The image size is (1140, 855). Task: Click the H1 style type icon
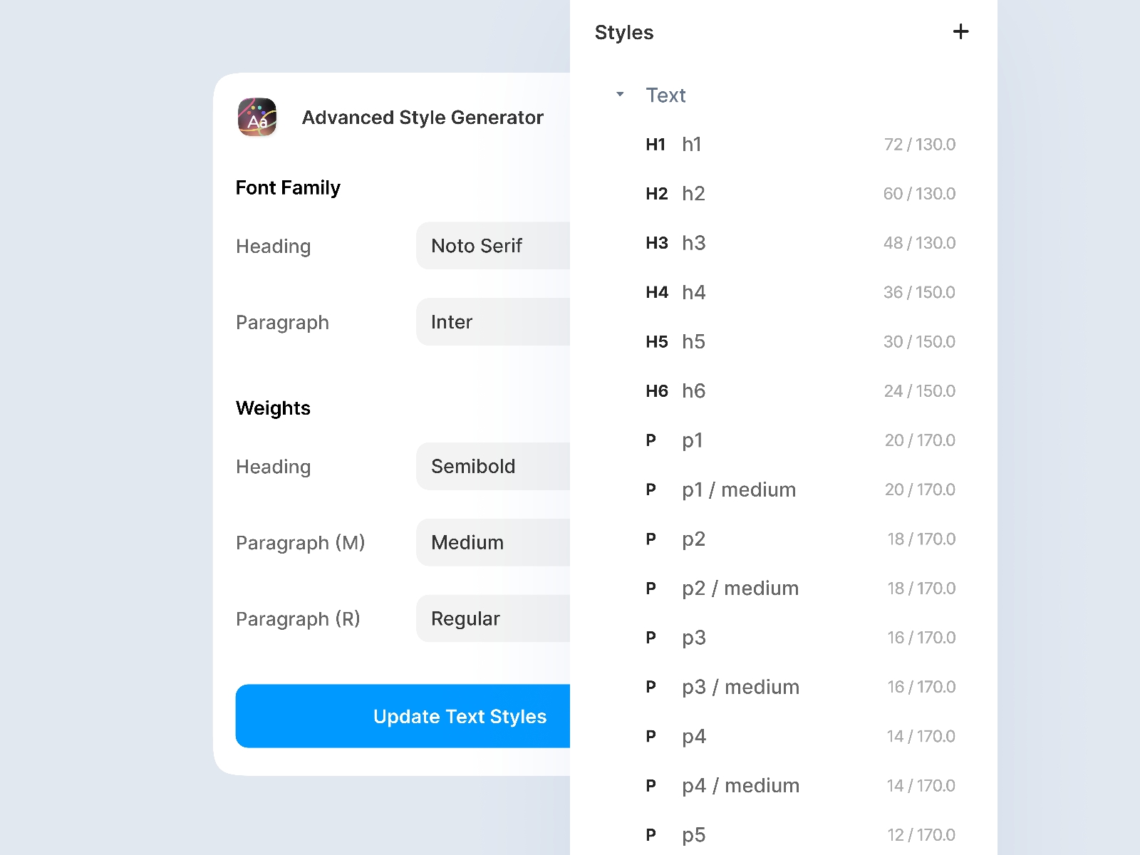pyautogui.click(x=655, y=145)
